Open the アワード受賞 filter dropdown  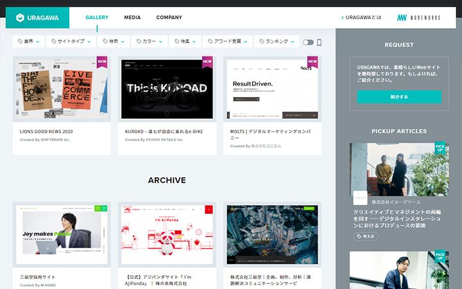pos(227,41)
